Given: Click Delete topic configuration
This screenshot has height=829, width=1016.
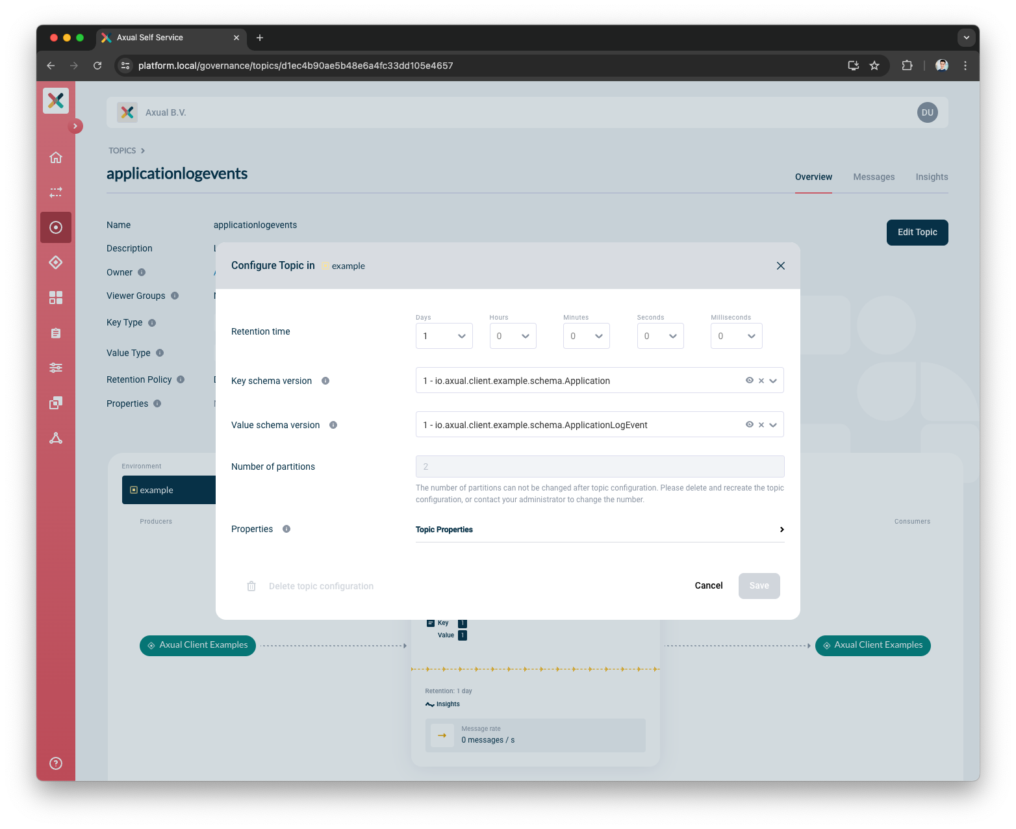Looking at the screenshot, I should pos(321,586).
